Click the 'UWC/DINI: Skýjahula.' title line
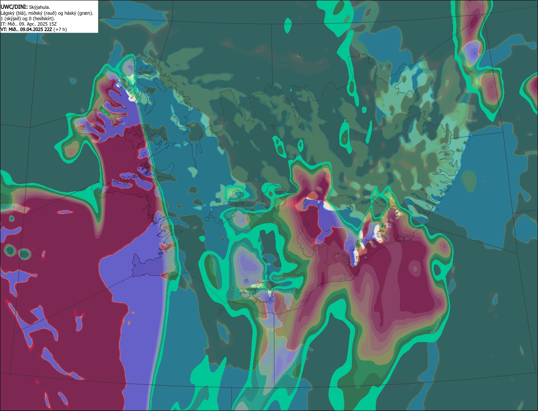 pos(25,7)
